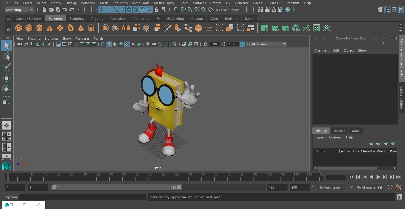
Task: Click the time range slider bar
Action: point(116,187)
